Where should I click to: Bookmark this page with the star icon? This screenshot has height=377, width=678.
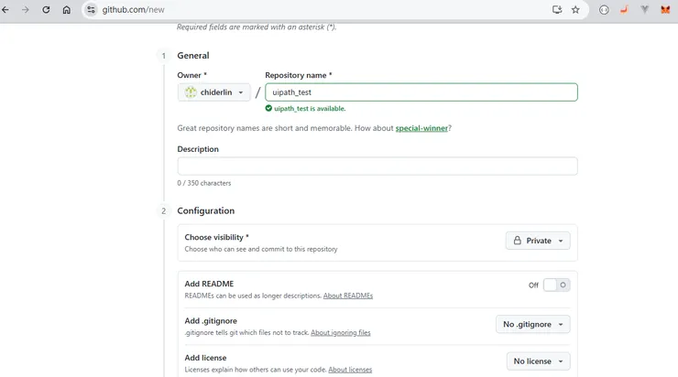click(575, 10)
